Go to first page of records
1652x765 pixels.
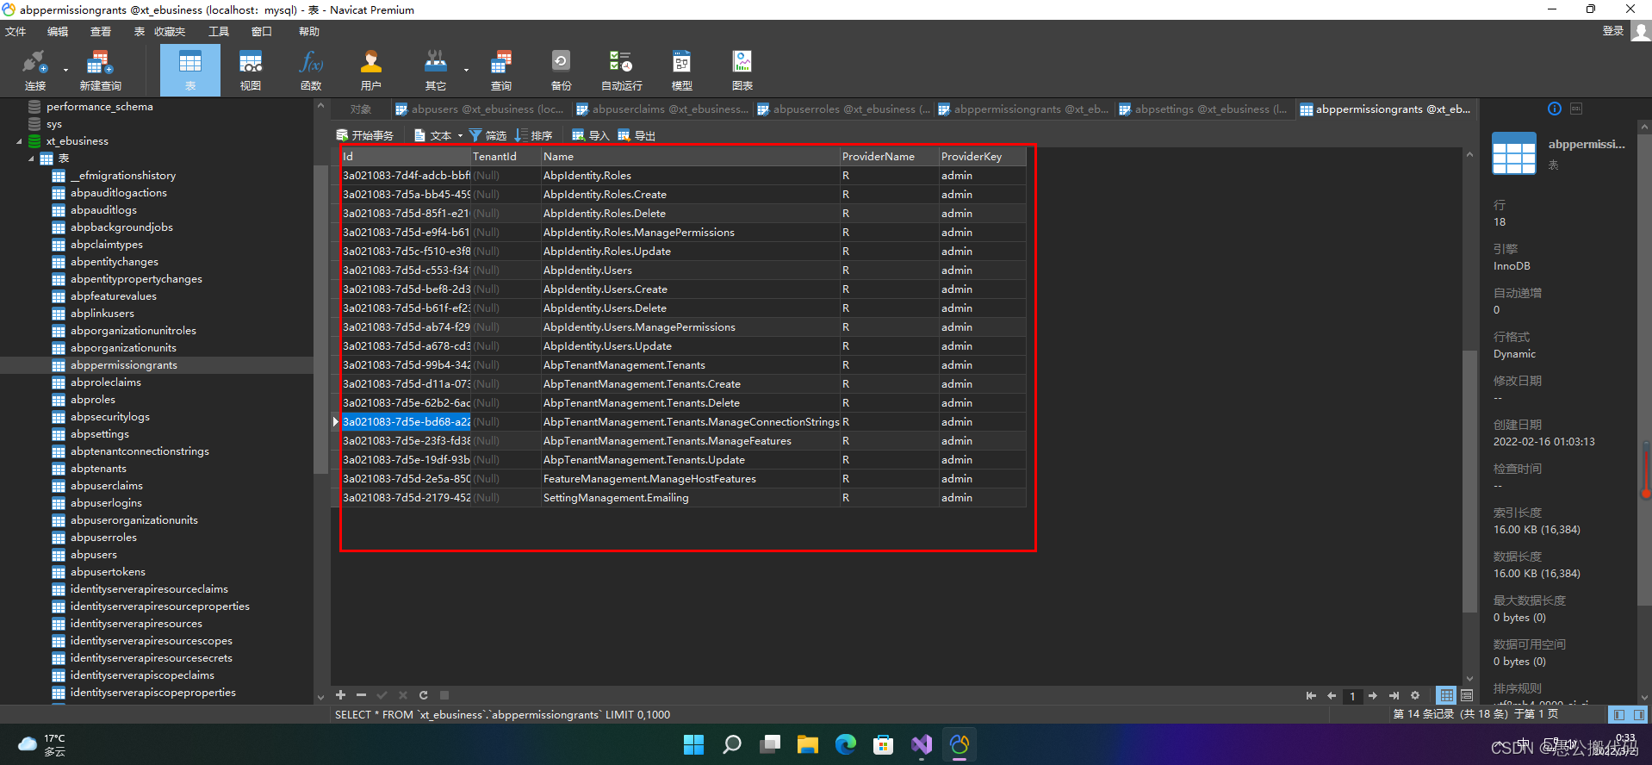(x=1311, y=695)
